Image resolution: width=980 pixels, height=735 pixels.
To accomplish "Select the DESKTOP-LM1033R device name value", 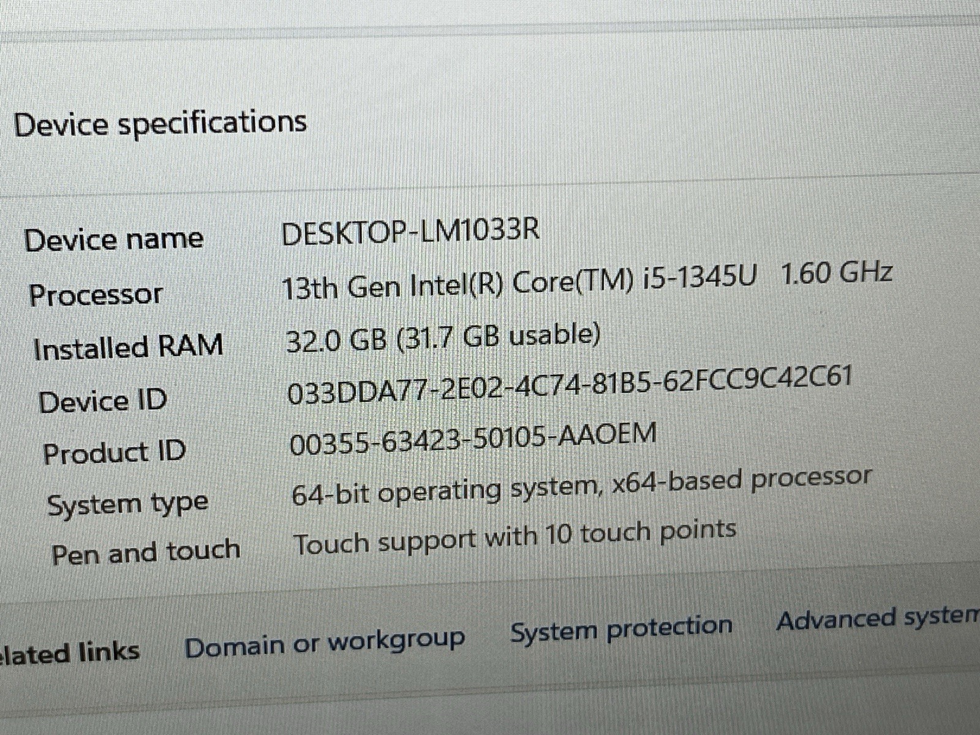I will coord(410,231).
